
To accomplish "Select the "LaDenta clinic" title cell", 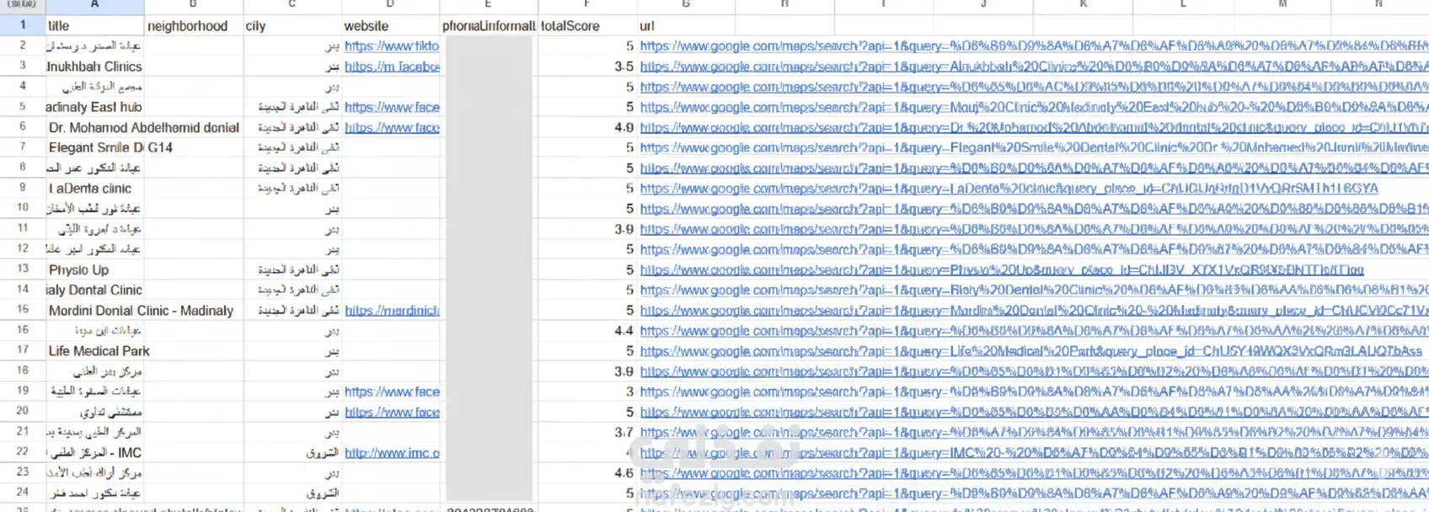I will [94, 188].
